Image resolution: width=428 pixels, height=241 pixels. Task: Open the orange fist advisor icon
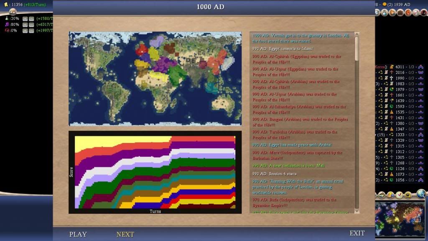408,13
